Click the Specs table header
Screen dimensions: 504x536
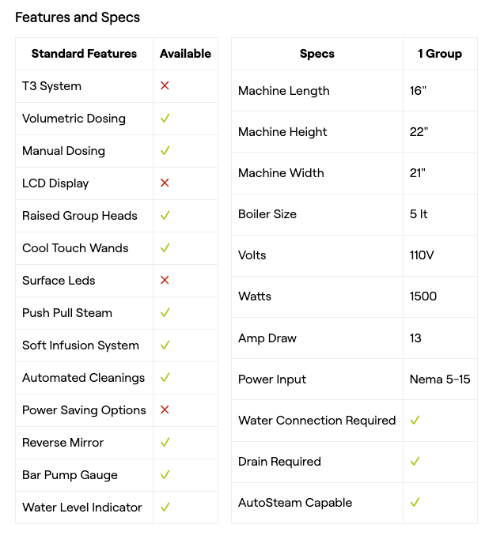[316, 54]
